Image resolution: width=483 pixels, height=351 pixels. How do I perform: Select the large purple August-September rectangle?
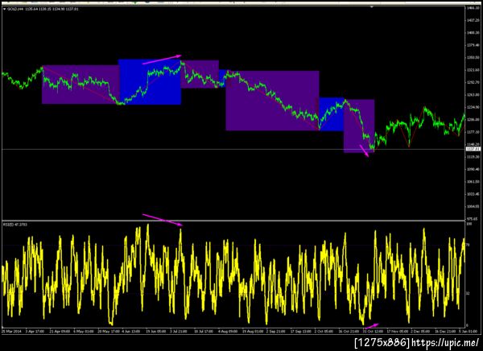point(272,101)
